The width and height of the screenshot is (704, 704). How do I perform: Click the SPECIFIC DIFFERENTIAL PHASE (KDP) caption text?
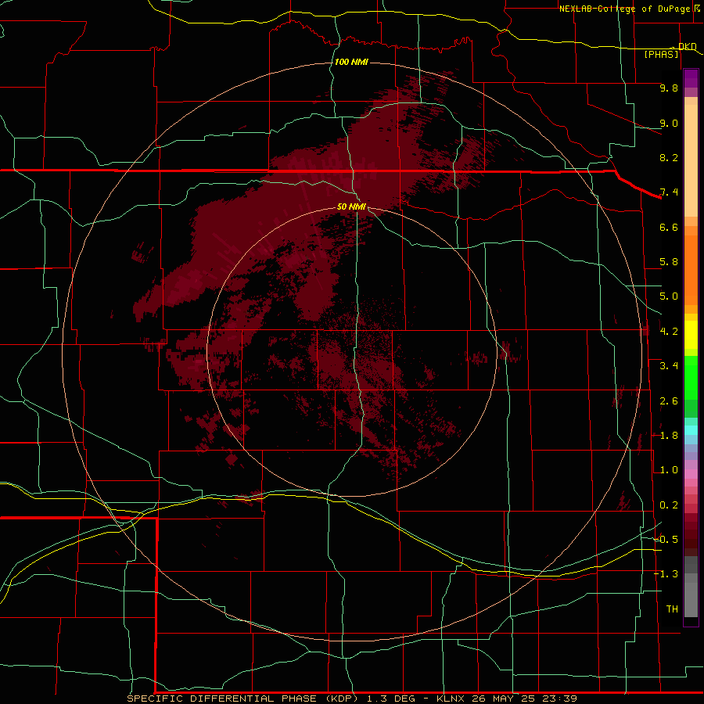pyautogui.click(x=244, y=699)
